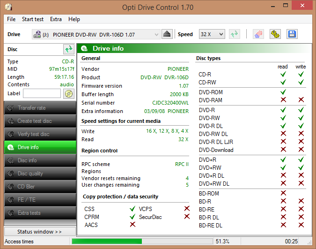Screen dimensions: 316x249
Task: Open the File menu
Action: (11, 19)
